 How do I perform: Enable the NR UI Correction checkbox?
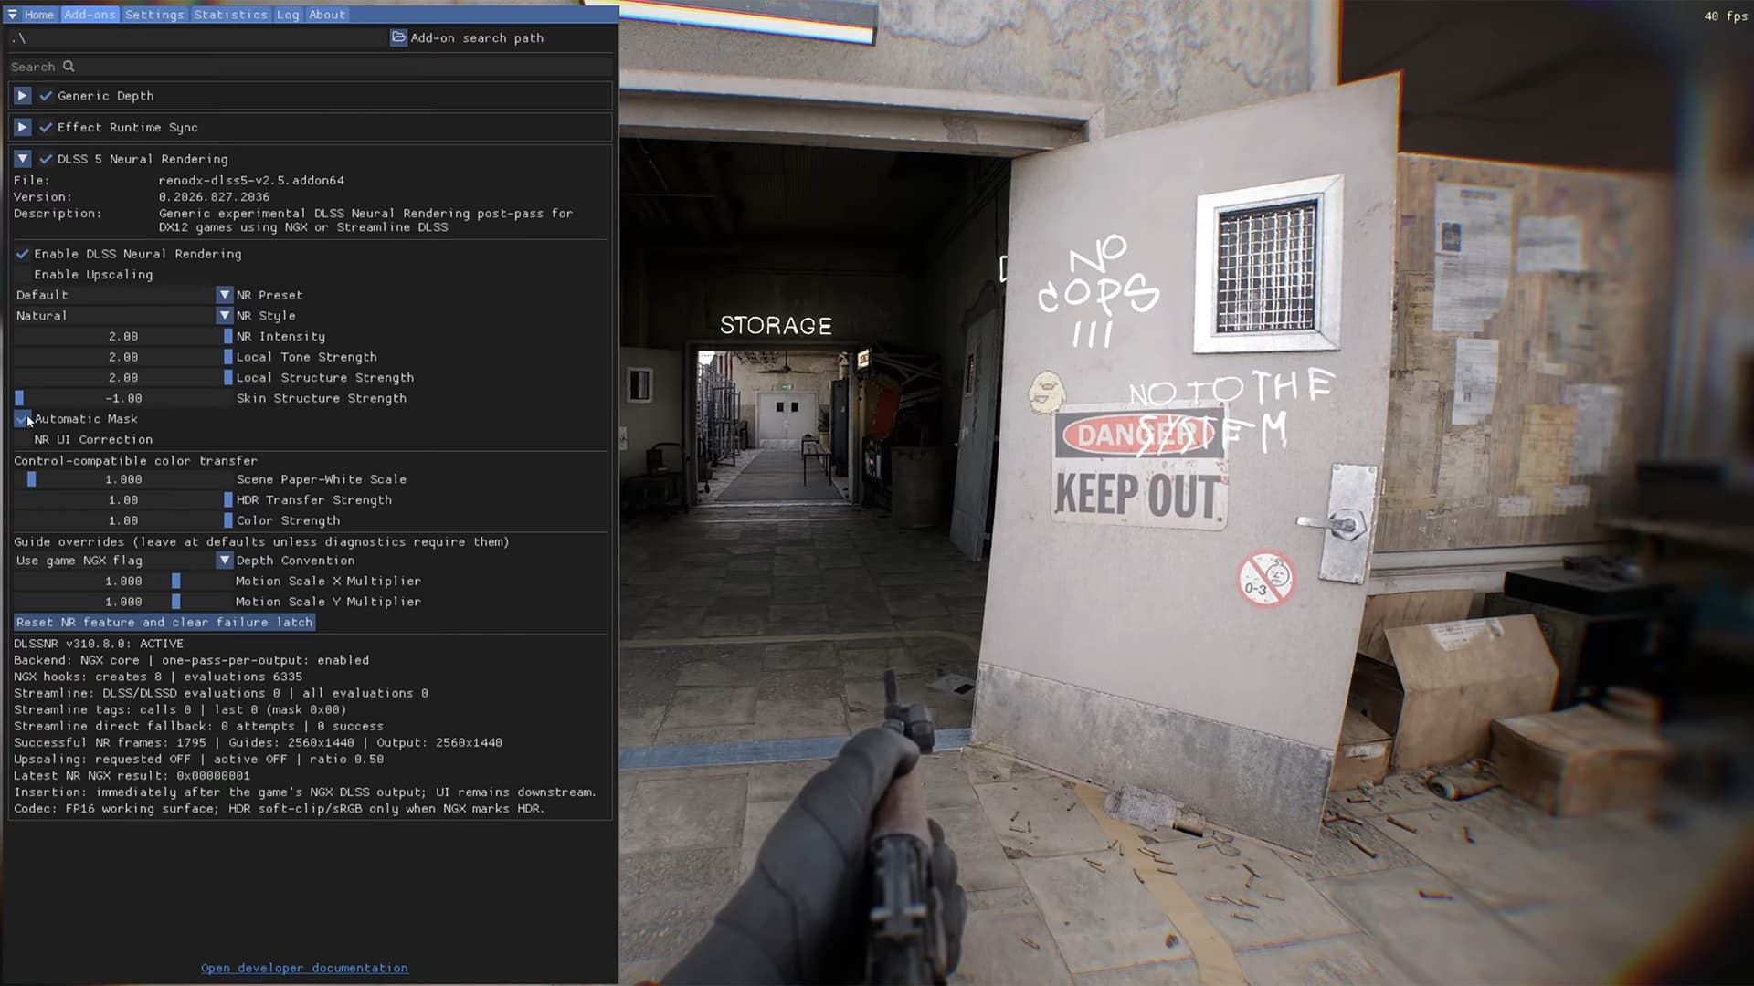(22, 440)
